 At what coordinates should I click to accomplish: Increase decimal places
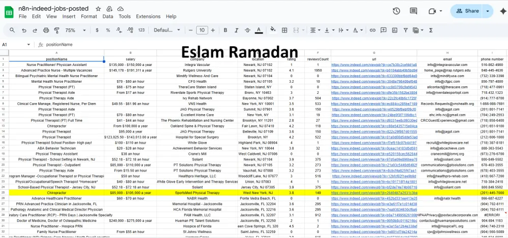[130, 30]
